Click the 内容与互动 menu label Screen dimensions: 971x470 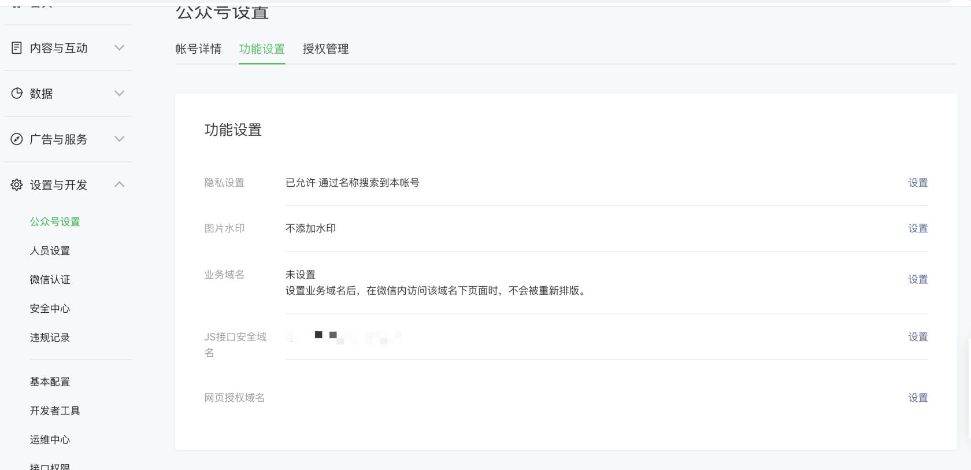click(58, 48)
